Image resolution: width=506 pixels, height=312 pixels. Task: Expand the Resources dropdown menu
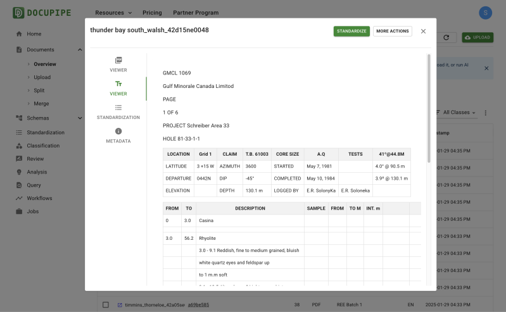pos(113,13)
